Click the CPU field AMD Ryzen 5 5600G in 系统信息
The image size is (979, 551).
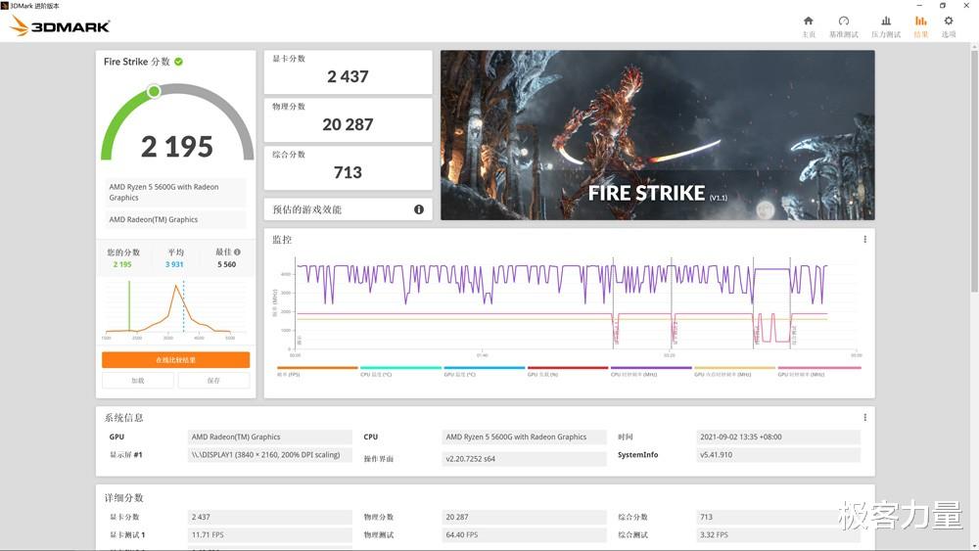coord(524,436)
